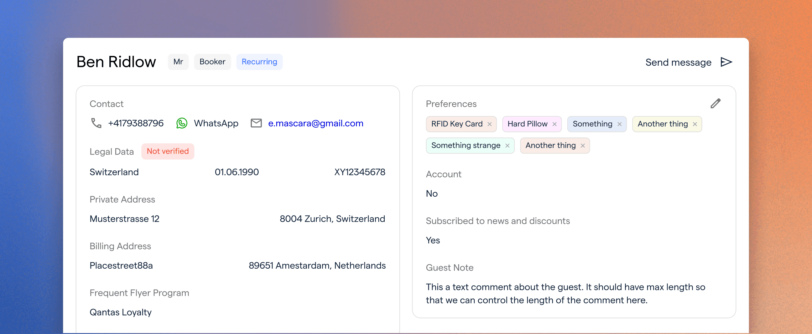Image resolution: width=812 pixels, height=334 pixels.
Task: Click the Not verified status badge
Action: (168, 151)
